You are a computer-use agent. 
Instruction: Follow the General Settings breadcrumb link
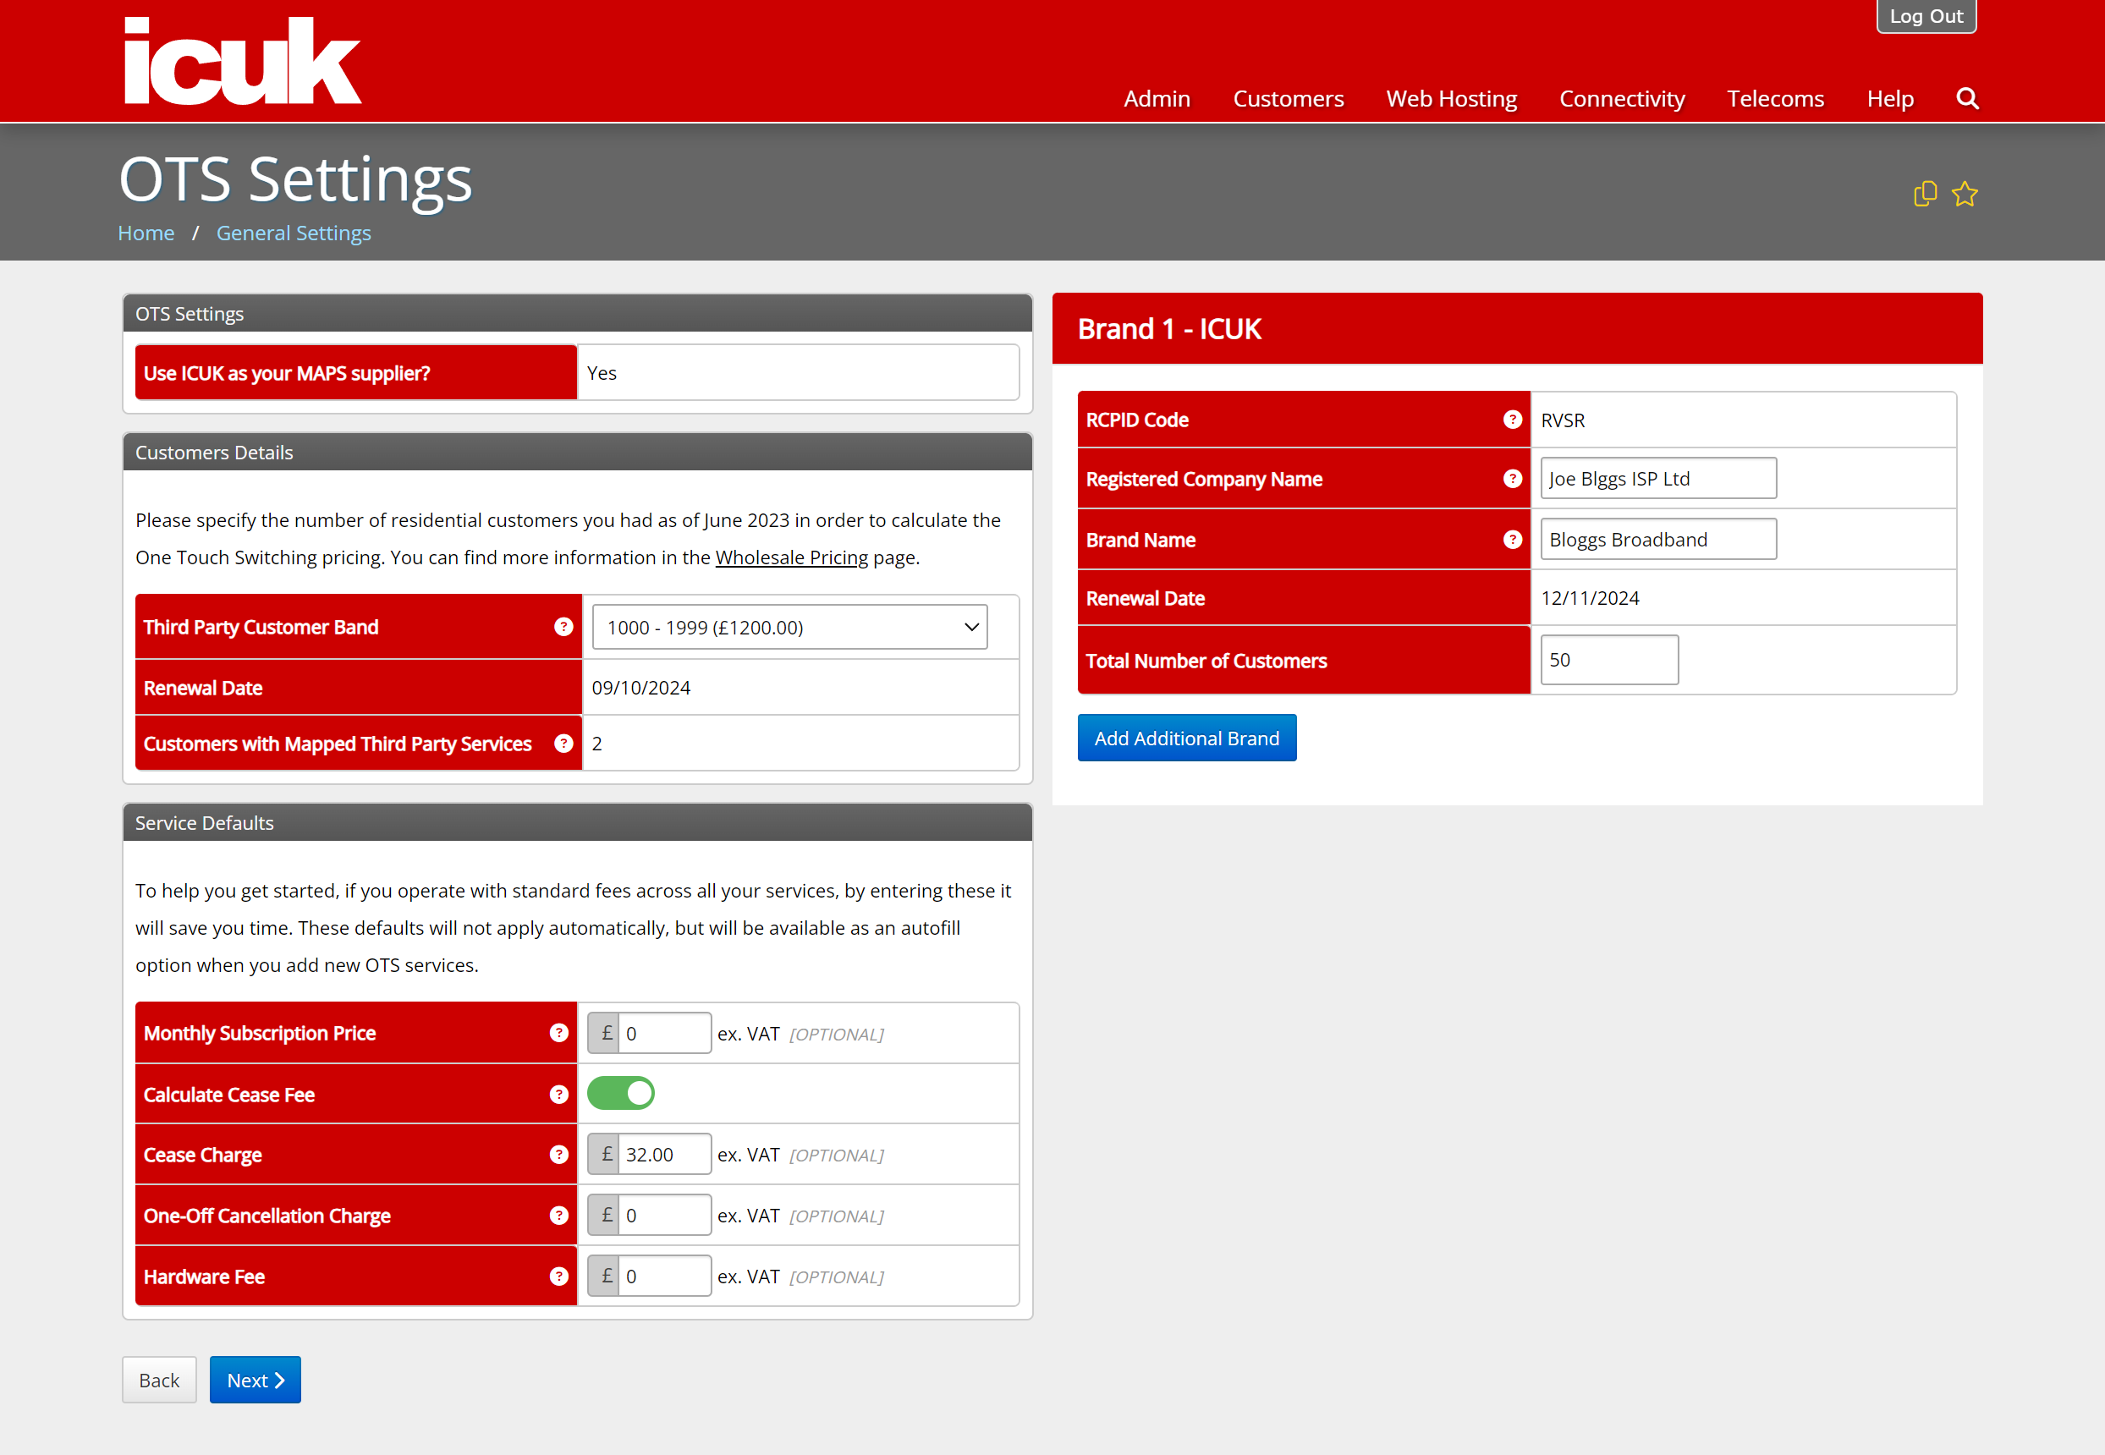click(294, 233)
